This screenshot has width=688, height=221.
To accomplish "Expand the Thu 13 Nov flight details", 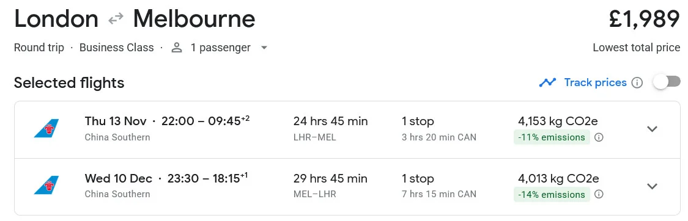I will 653,129.
